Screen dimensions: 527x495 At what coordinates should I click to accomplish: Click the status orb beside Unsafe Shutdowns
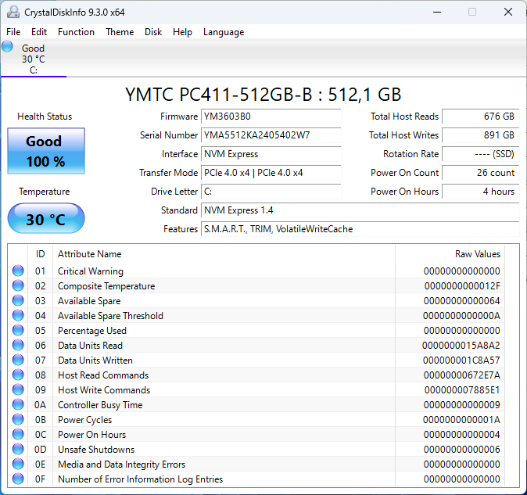(18, 450)
